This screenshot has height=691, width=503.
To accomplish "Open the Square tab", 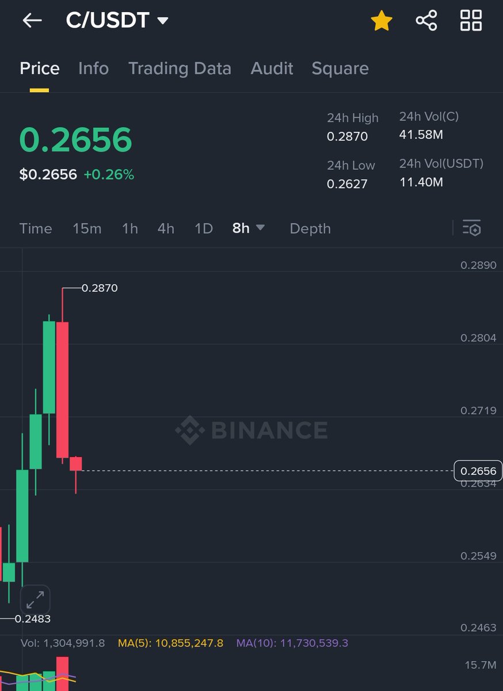I will 340,69.
